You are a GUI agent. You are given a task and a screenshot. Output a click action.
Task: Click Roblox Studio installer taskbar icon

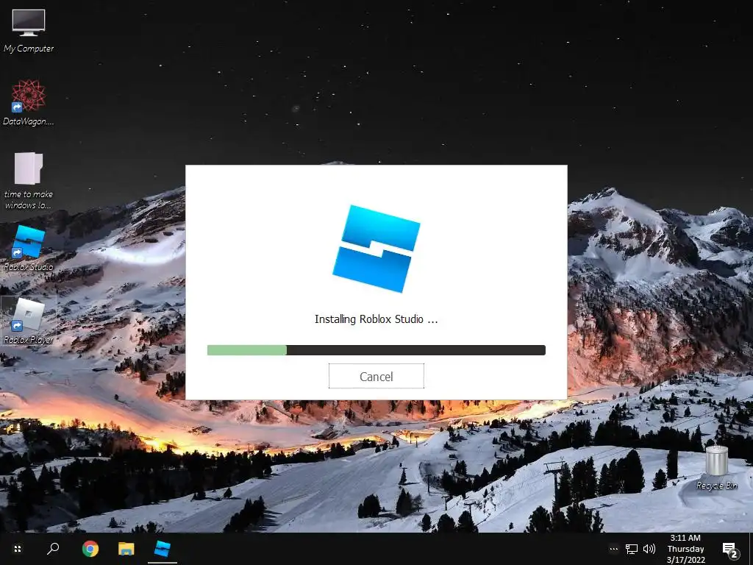tap(163, 549)
